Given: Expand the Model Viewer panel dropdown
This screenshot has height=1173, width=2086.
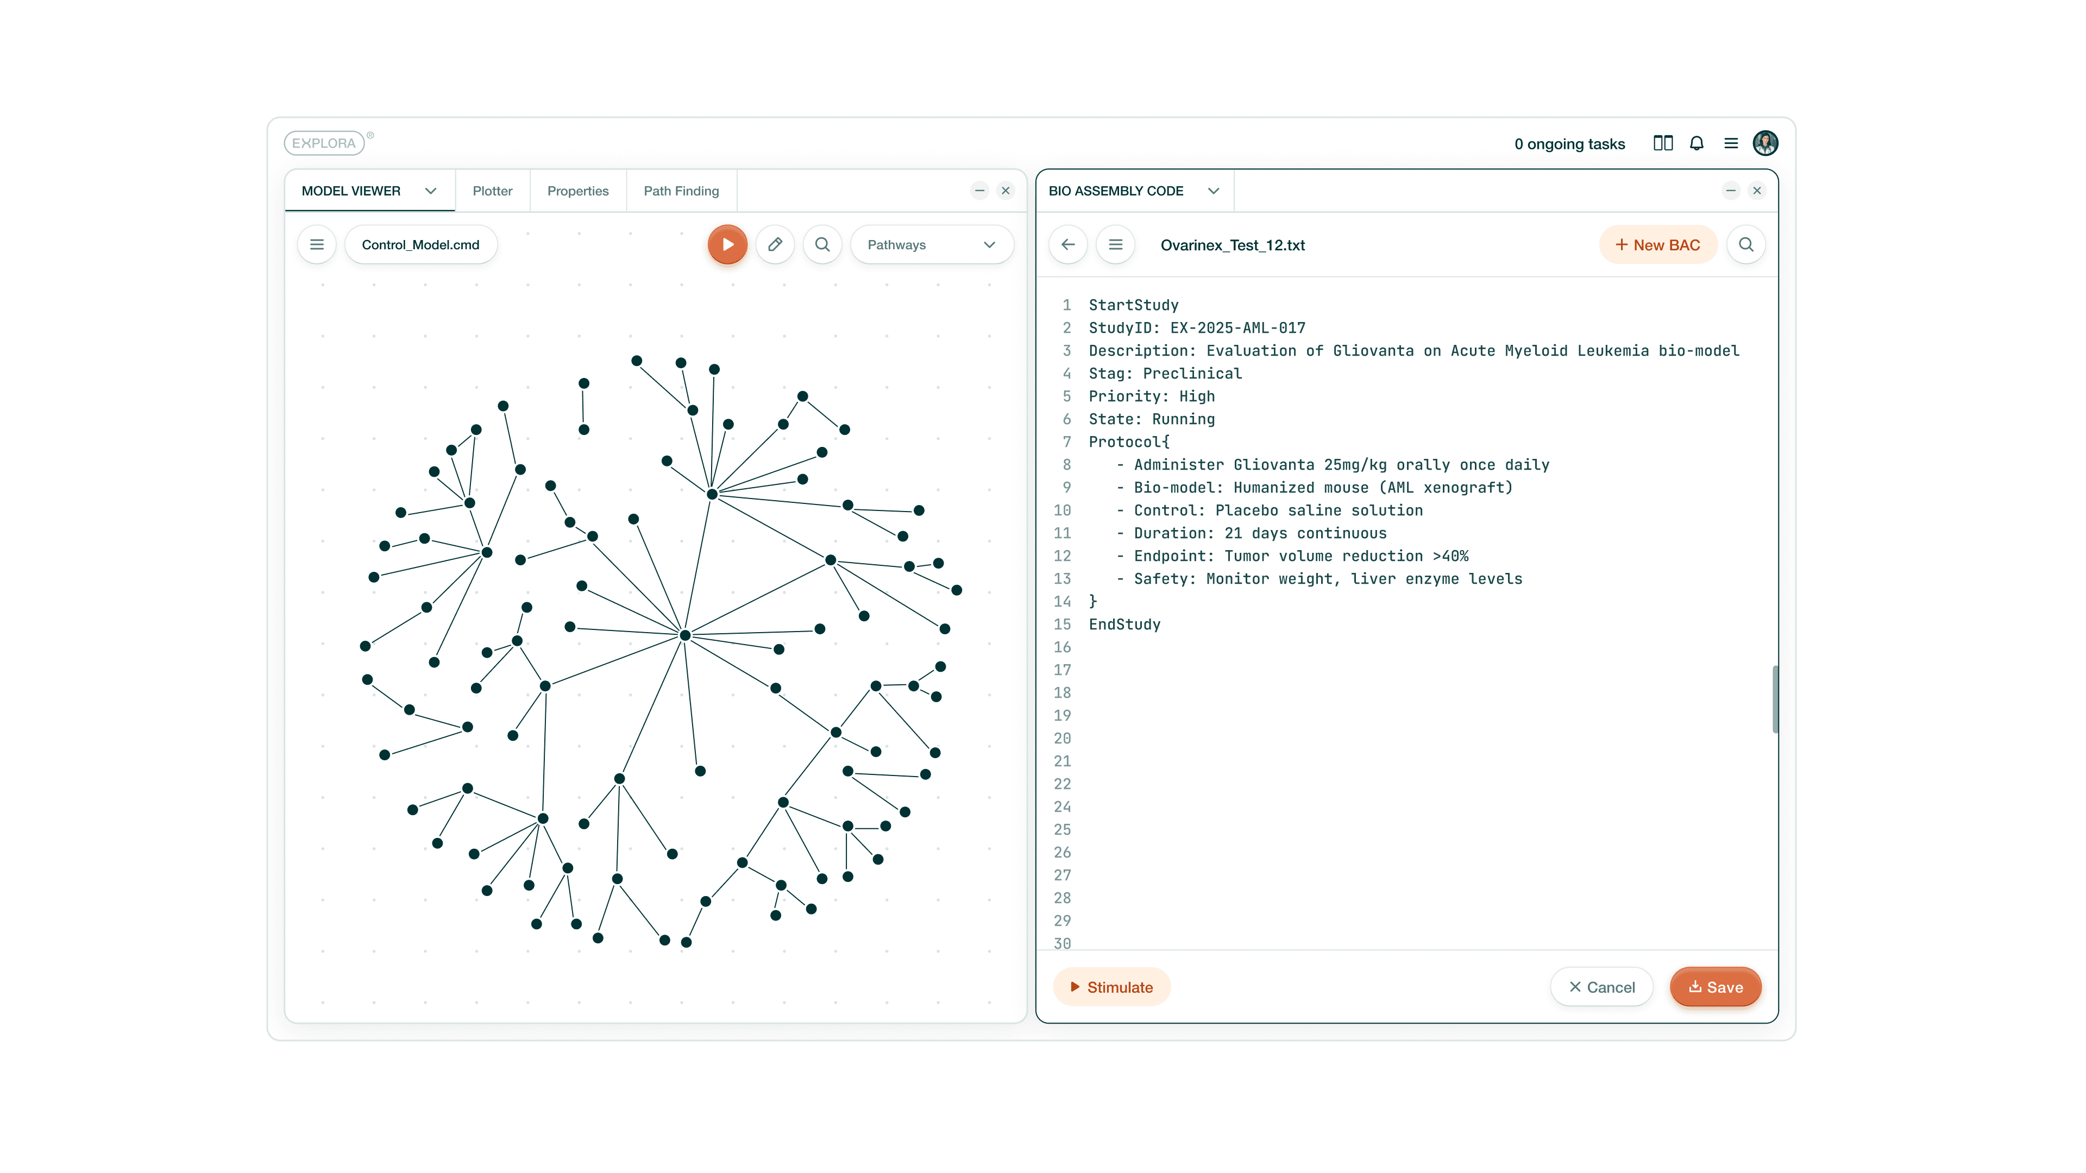Looking at the screenshot, I should click(x=430, y=191).
